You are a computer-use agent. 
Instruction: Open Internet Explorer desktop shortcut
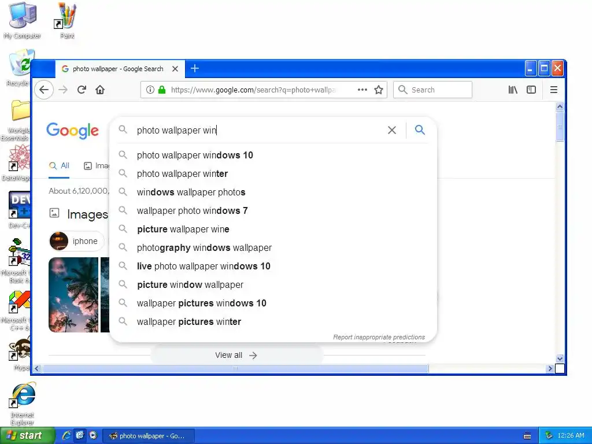pyautogui.click(x=22, y=403)
